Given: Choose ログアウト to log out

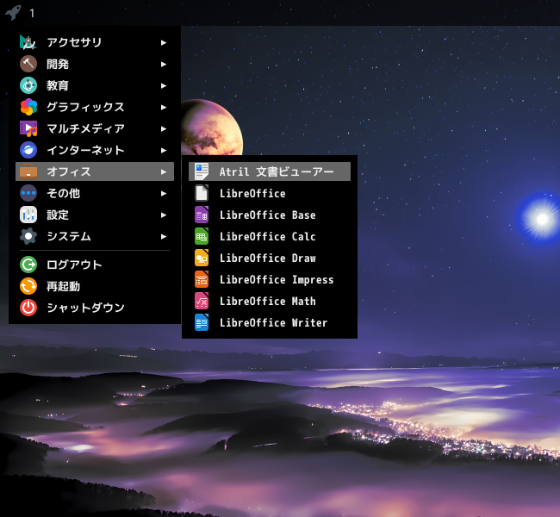Looking at the screenshot, I should (95, 265).
